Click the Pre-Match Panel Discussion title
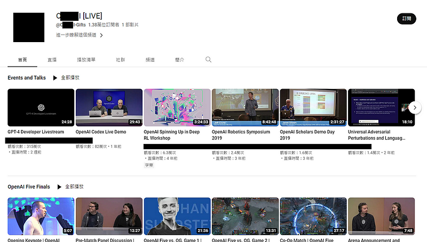Viewport: 427px width, 242px height. [x=105, y=240]
